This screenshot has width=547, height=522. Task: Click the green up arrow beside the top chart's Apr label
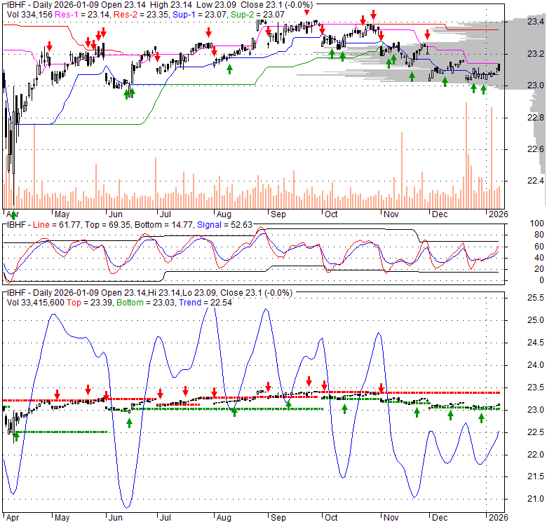(x=13, y=215)
